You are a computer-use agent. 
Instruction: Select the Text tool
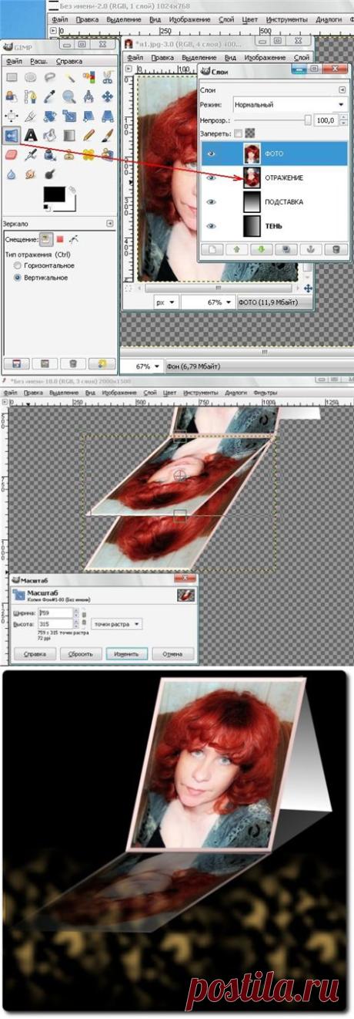click(x=31, y=135)
